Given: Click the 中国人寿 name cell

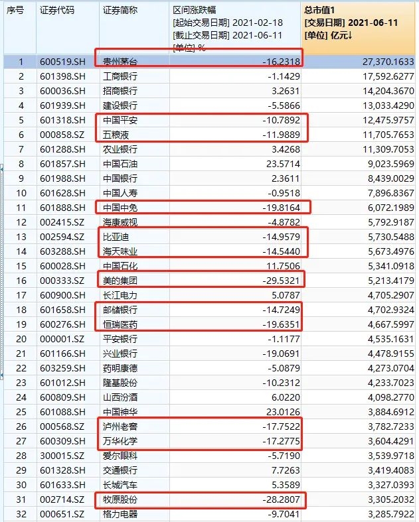Looking at the screenshot, I should click(120, 193).
